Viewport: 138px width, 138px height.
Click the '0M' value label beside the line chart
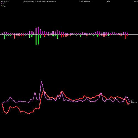(x=132, y=101)
